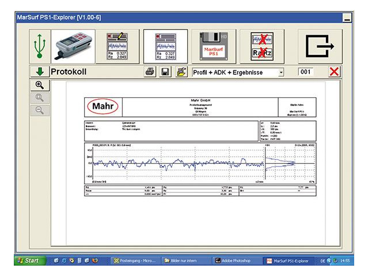Open the edit measurement record icon with pencil
The width and height of the screenshot is (368, 276).
click(x=117, y=46)
